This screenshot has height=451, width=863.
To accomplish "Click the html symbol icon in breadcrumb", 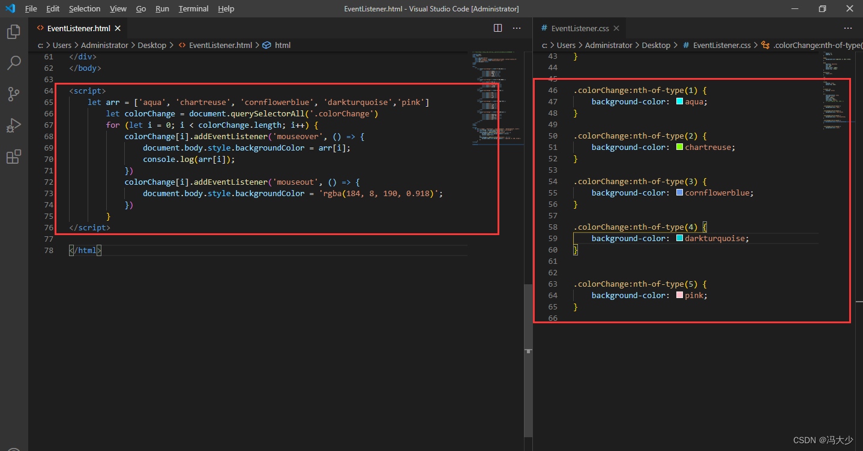I will (267, 45).
